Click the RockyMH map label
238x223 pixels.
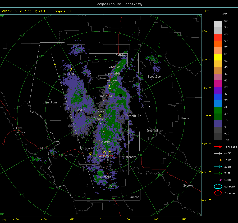[x=70, y=74]
